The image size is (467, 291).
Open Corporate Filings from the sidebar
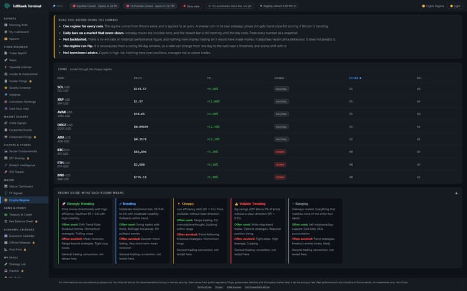[x=24, y=137]
